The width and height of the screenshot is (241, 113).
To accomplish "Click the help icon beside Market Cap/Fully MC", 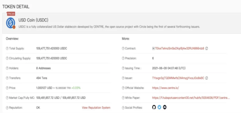I will click(x=7, y=98).
